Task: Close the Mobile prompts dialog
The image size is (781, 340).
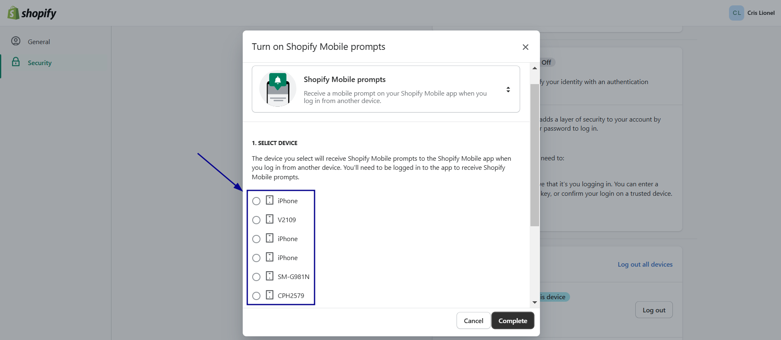Action: coord(525,47)
